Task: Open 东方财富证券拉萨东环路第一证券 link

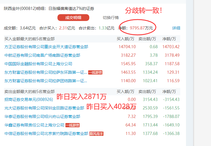Action: [45, 72]
